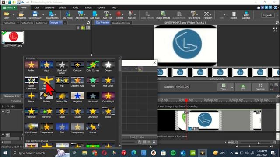Select Edge Detection effect
Screen dimensions: 280x157
point(31,83)
